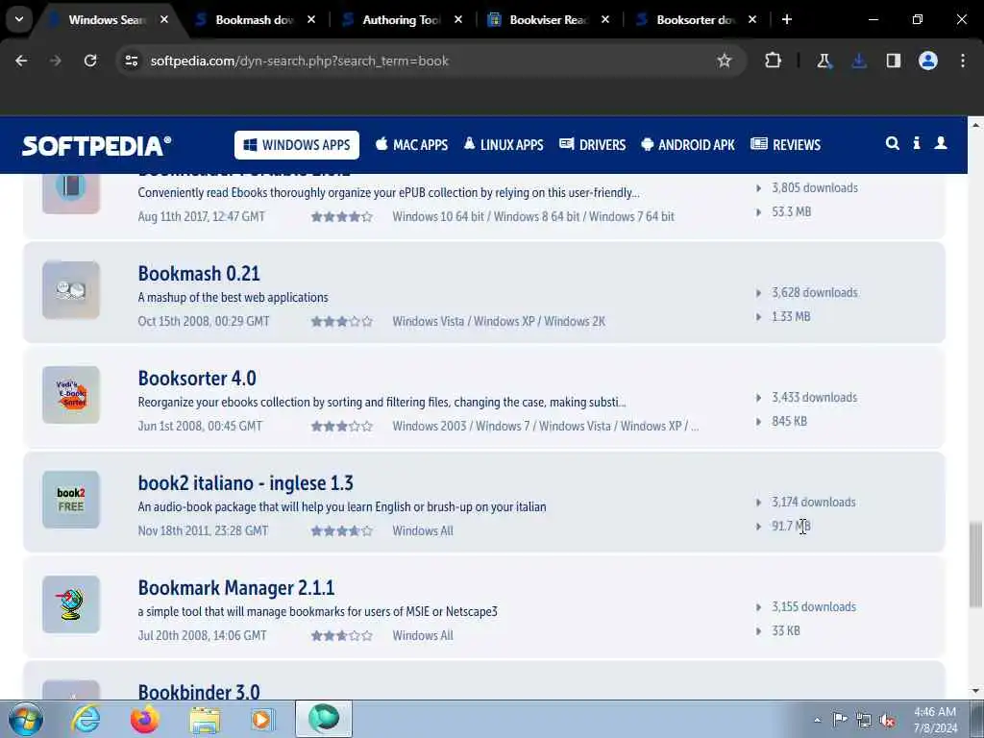Click the muted volume tray icon
Screen dimensions: 984x738
tap(887, 720)
